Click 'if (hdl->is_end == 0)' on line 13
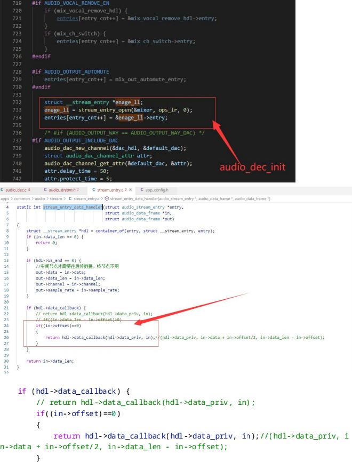 51,260
